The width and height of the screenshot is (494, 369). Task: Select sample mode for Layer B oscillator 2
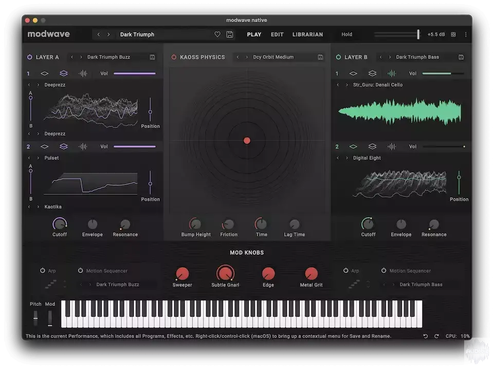point(392,146)
